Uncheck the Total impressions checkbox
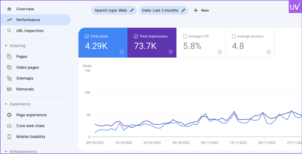The width and height of the screenshot is (302, 154). 136,36
